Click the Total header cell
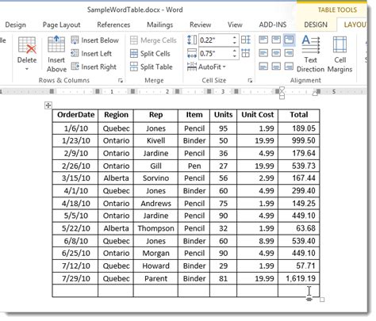Screen dimensions: 376x321 point(299,115)
